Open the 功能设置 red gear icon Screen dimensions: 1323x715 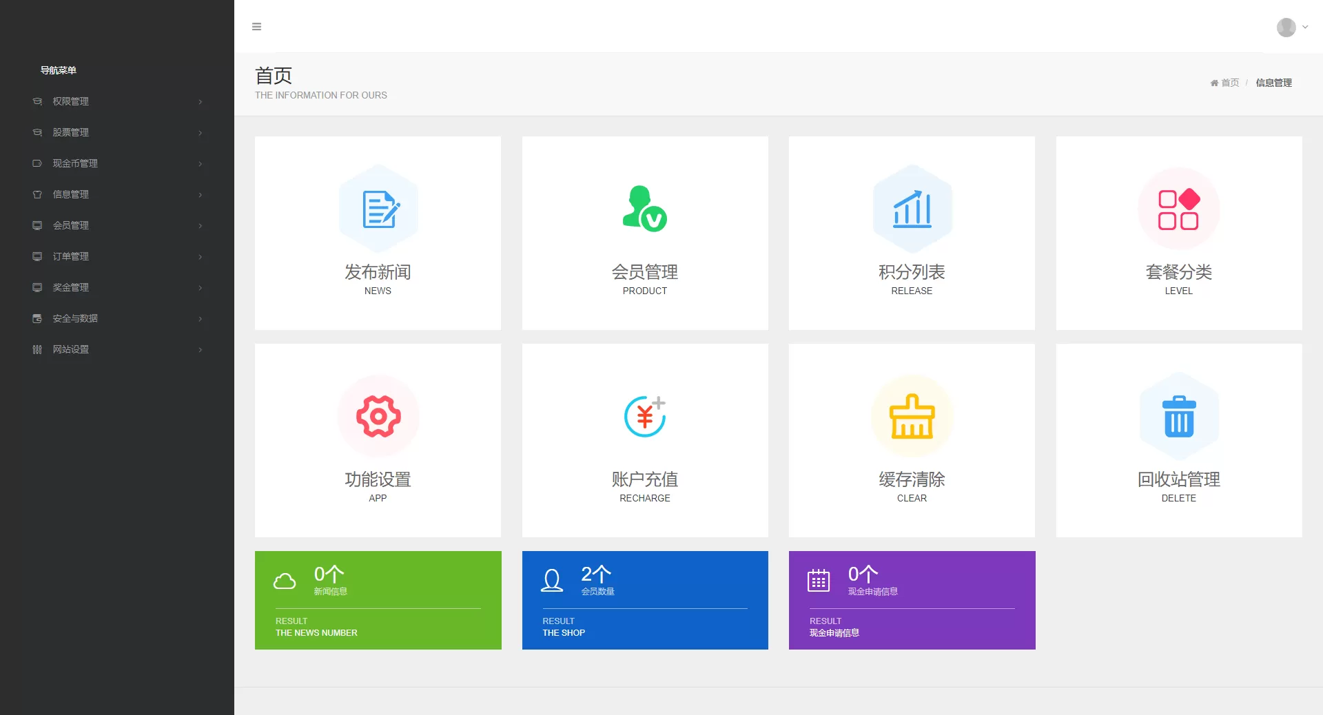pos(378,416)
